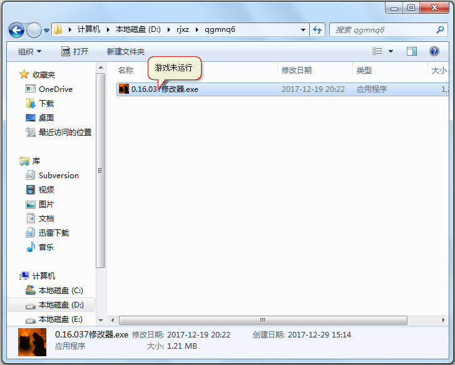Select 本地磁盘 (D:) breadcrumb segment

(x=138, y=29)
